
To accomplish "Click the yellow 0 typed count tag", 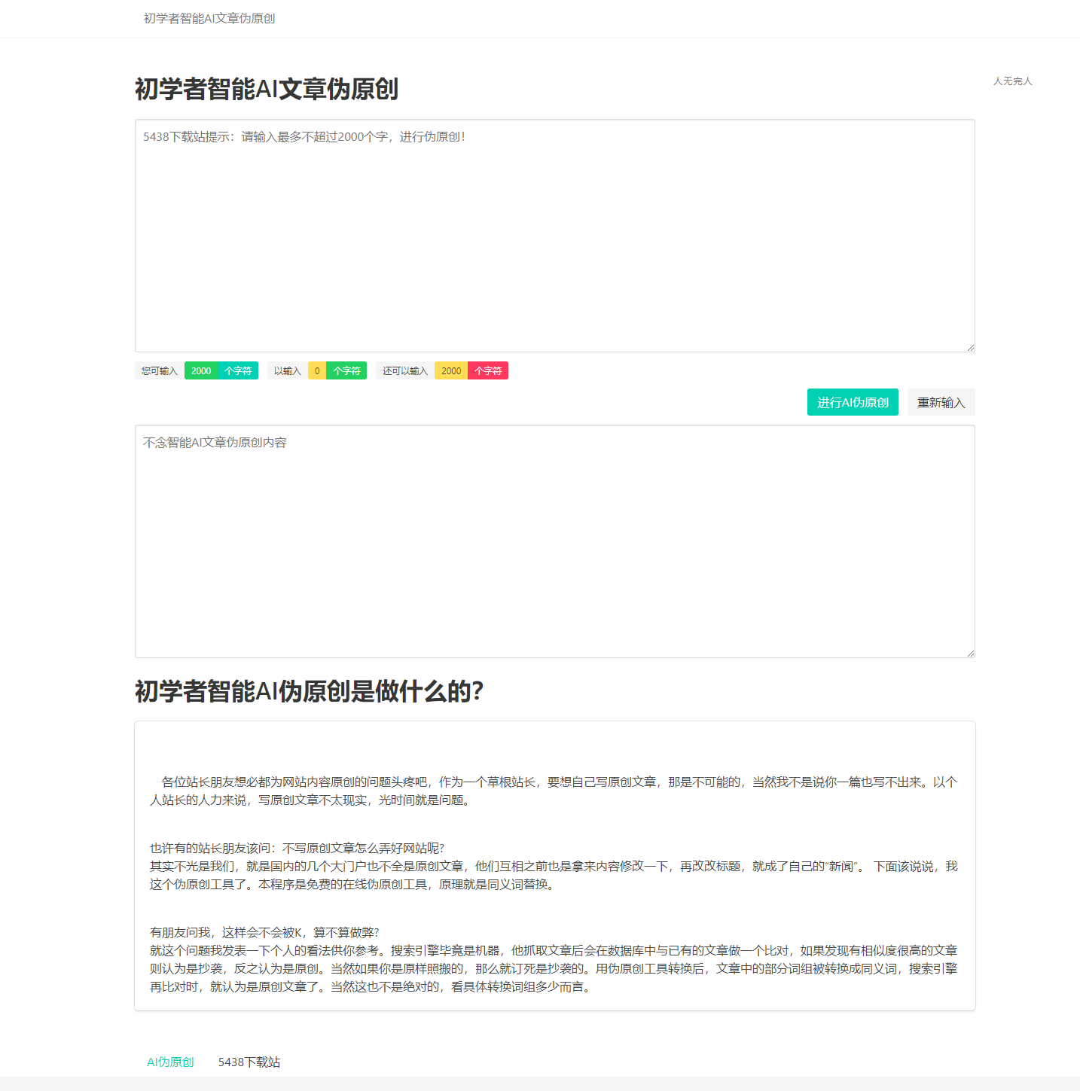I will pos(317,370).
